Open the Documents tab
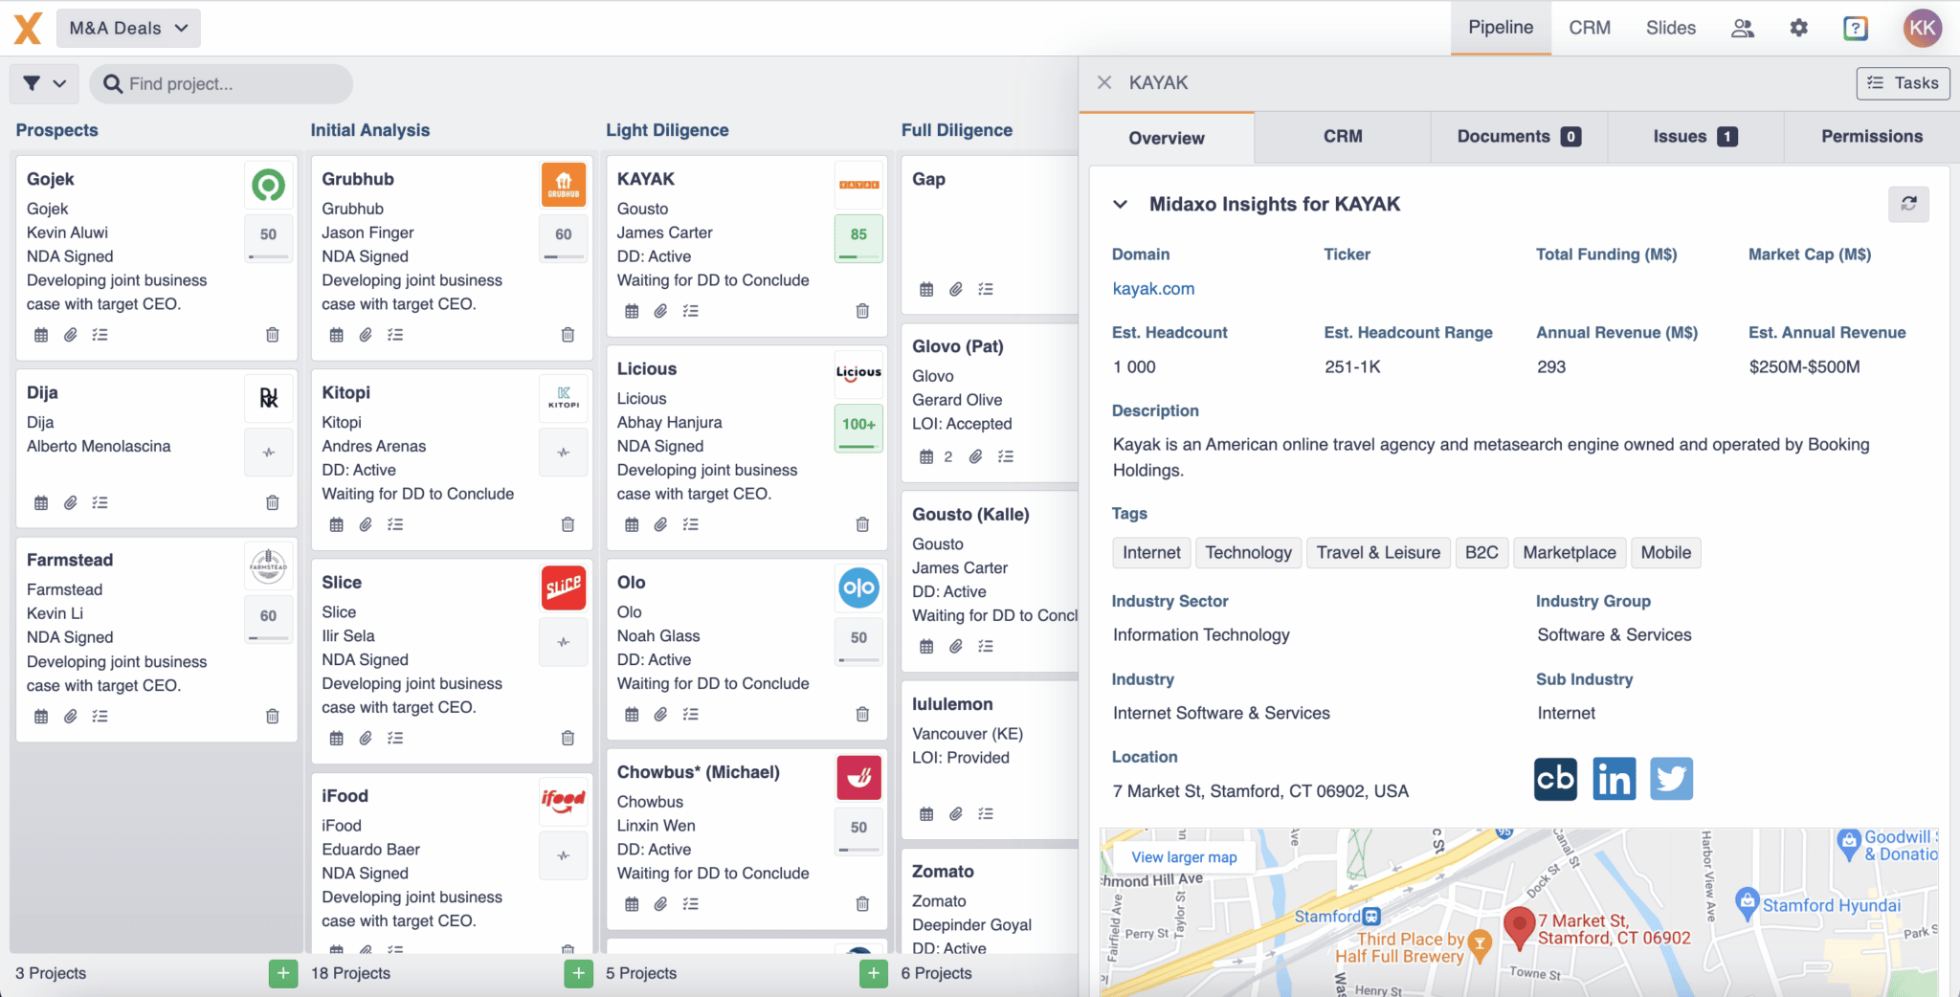 (x=1519, y=137)
